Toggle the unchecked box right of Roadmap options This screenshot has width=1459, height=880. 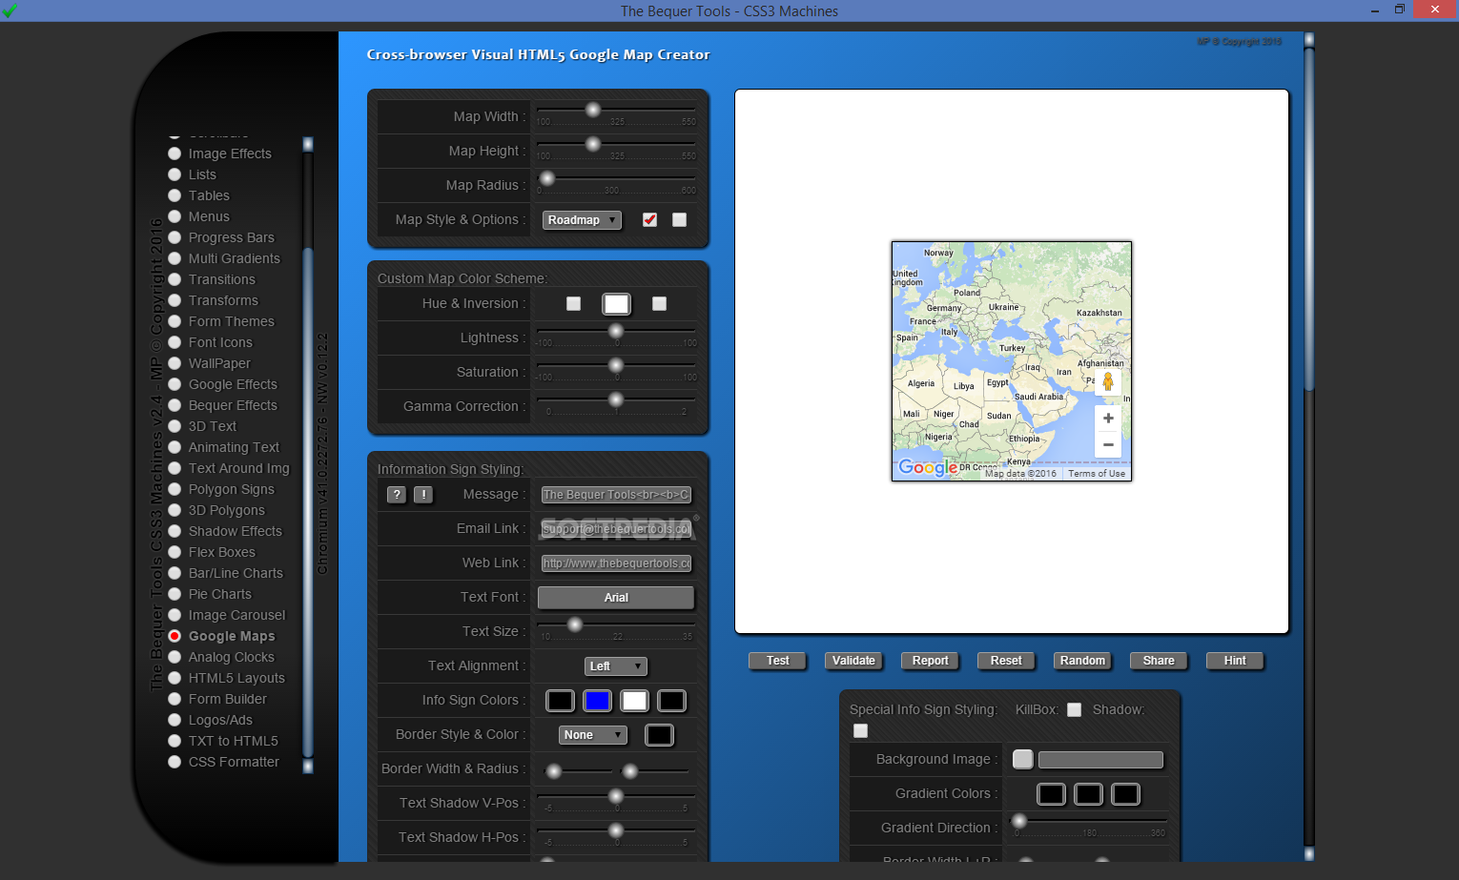point(679,219)
